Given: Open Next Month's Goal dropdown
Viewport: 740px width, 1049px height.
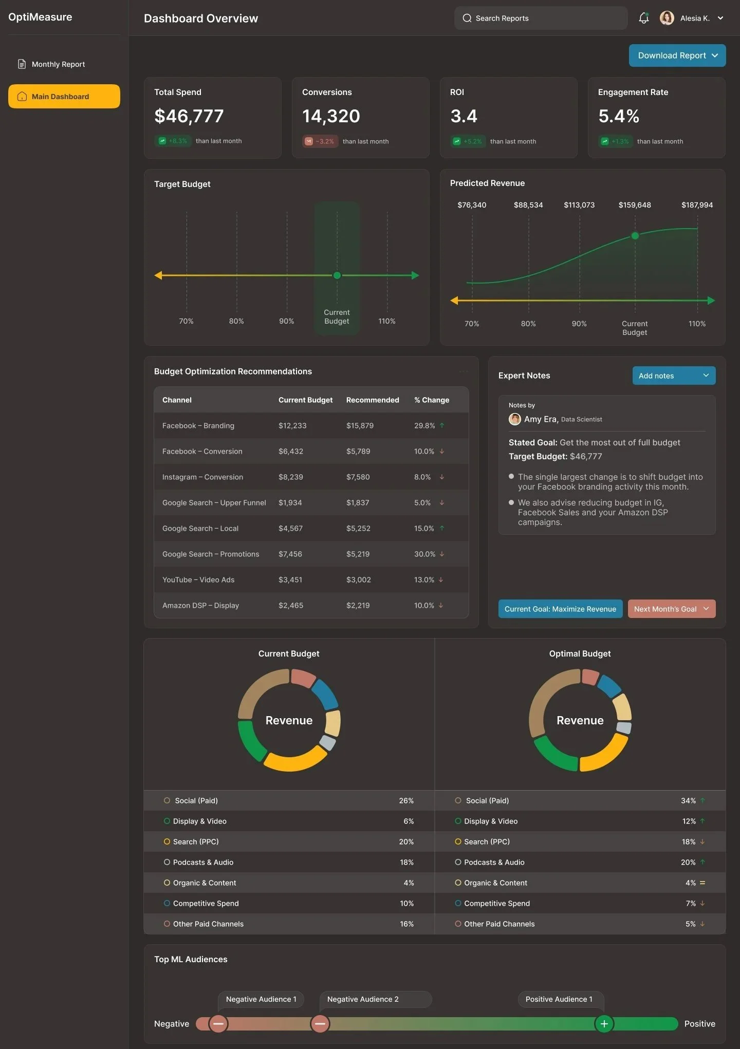Looking at the screenshot, I should tap(672, 609).
